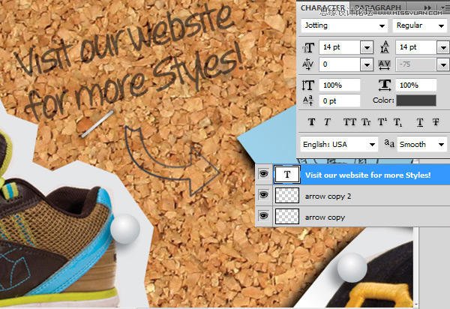The width and height of the screenshot is (450, 309).
Task: Select the arrow copy 2 layer thumbnail
Action: pos(287,196)
